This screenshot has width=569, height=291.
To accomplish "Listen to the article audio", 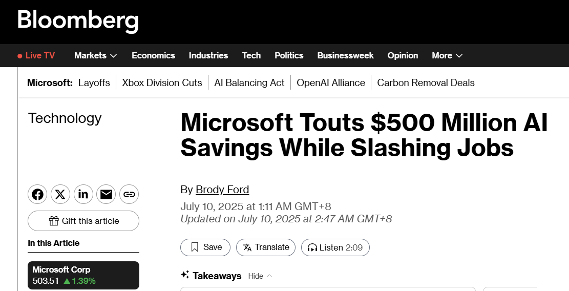I will [335, 247].
